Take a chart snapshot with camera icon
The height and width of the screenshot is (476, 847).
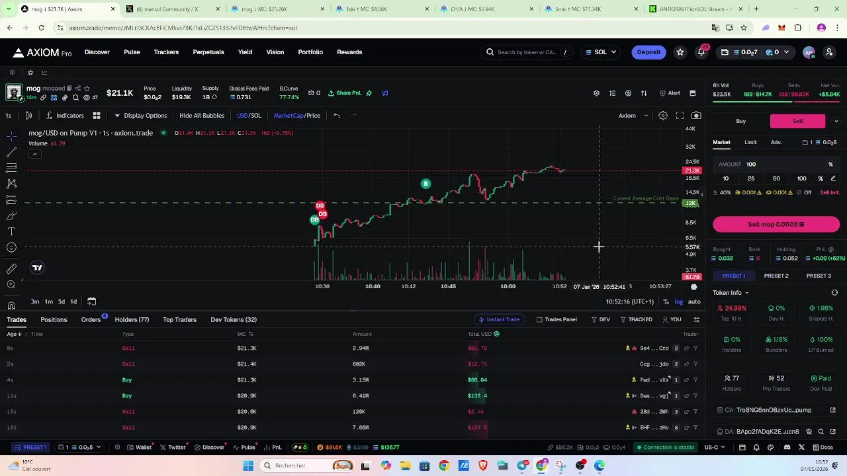[x=696, y=116]
